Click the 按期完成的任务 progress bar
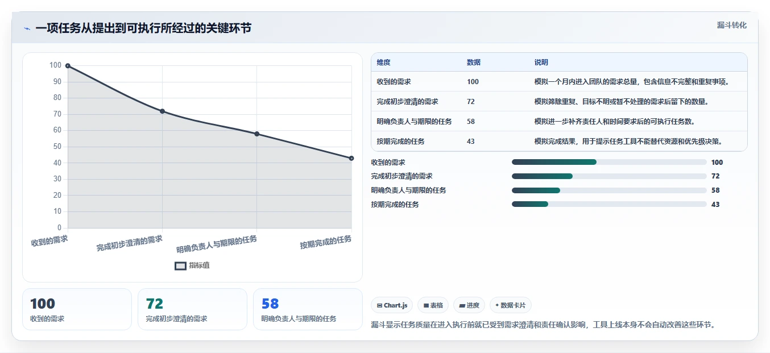Screen dimensions: 770x353 [x=609, y=204]
